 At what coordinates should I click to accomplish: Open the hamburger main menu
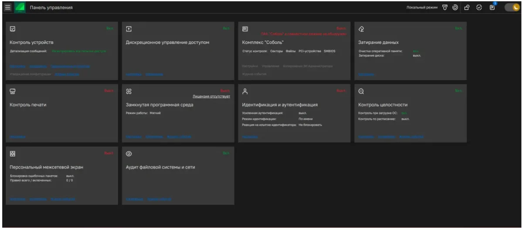[x=8, y=7]
